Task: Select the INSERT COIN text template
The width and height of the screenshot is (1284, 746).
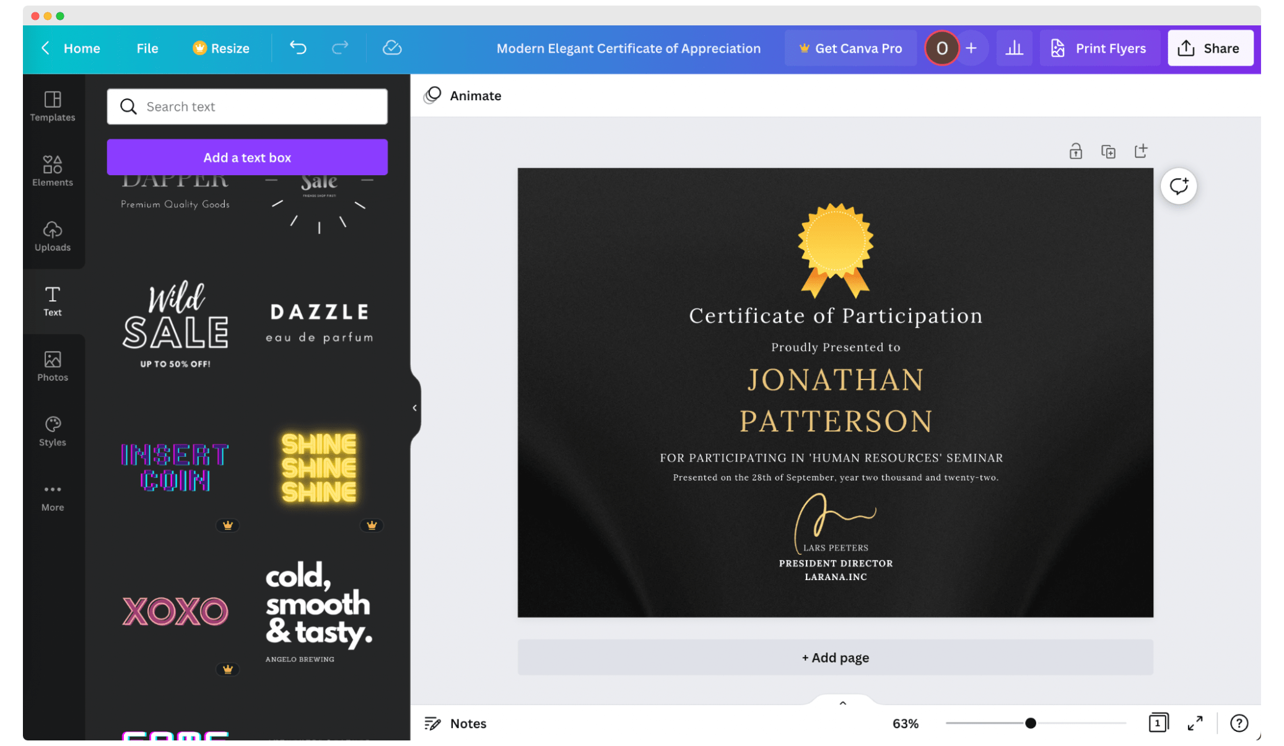Action: 175,467
